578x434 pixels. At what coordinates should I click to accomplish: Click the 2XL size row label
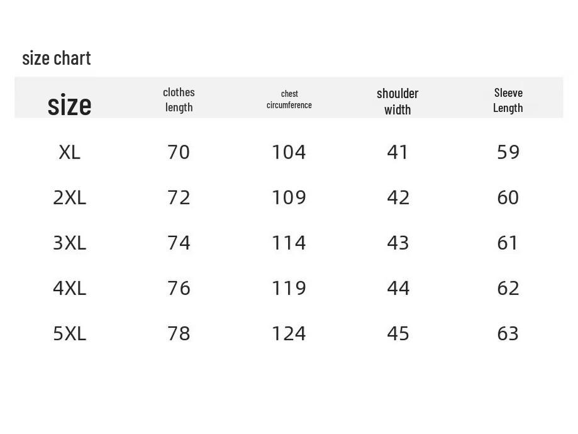69,198
